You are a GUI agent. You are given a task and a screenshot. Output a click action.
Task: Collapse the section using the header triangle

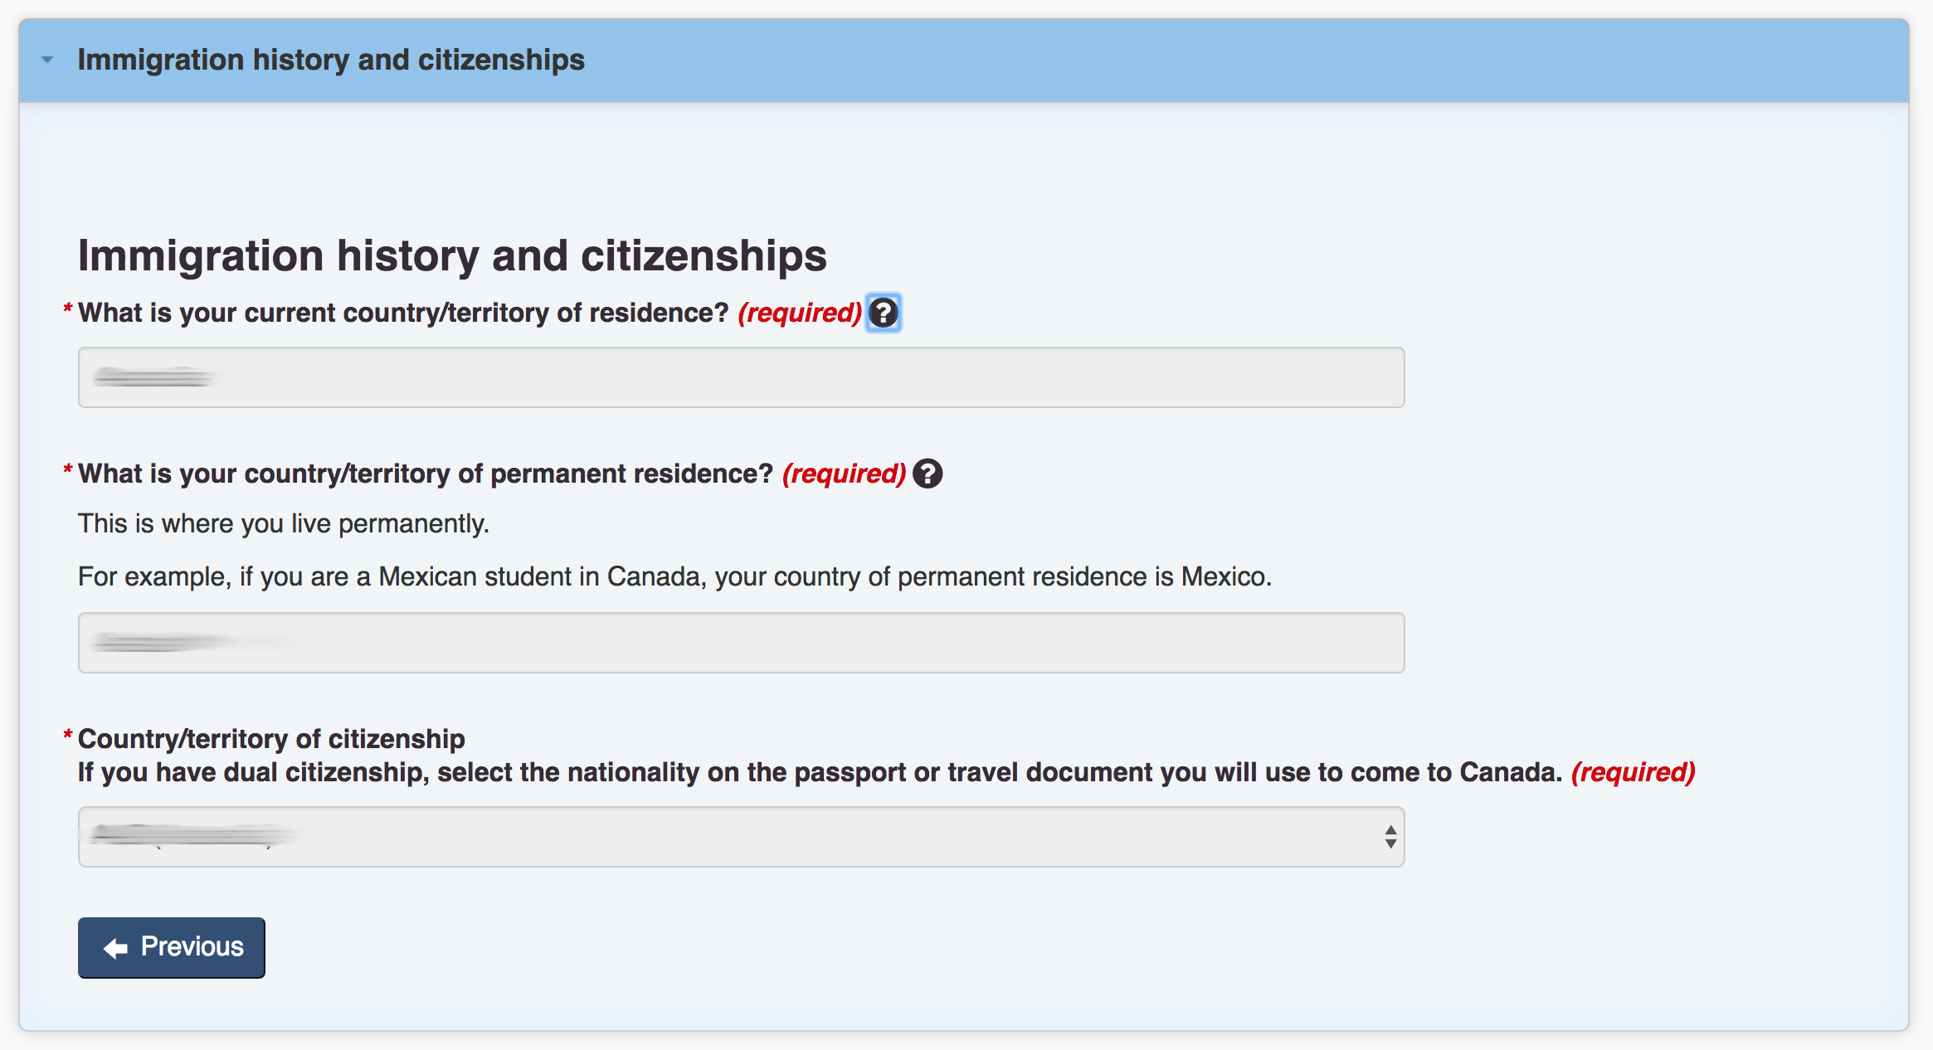(47, 60)
